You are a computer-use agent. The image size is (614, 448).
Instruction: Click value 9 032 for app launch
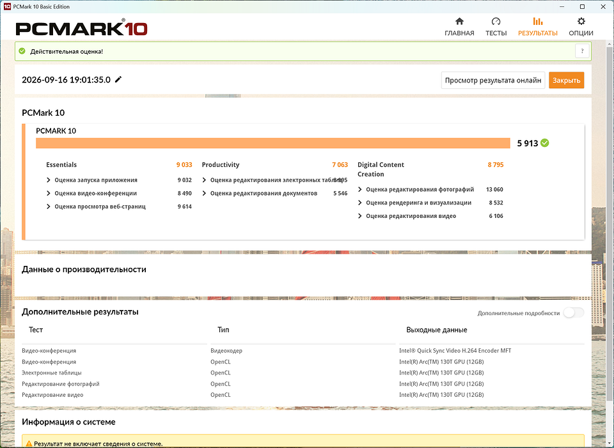pos(184,180)
